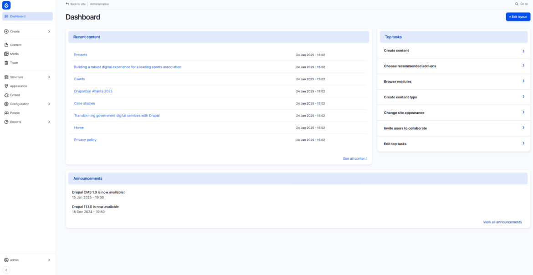This screenshot has width=533, height=275.
Task: Expand the admin account menu chevron
Action: (49, 260)
